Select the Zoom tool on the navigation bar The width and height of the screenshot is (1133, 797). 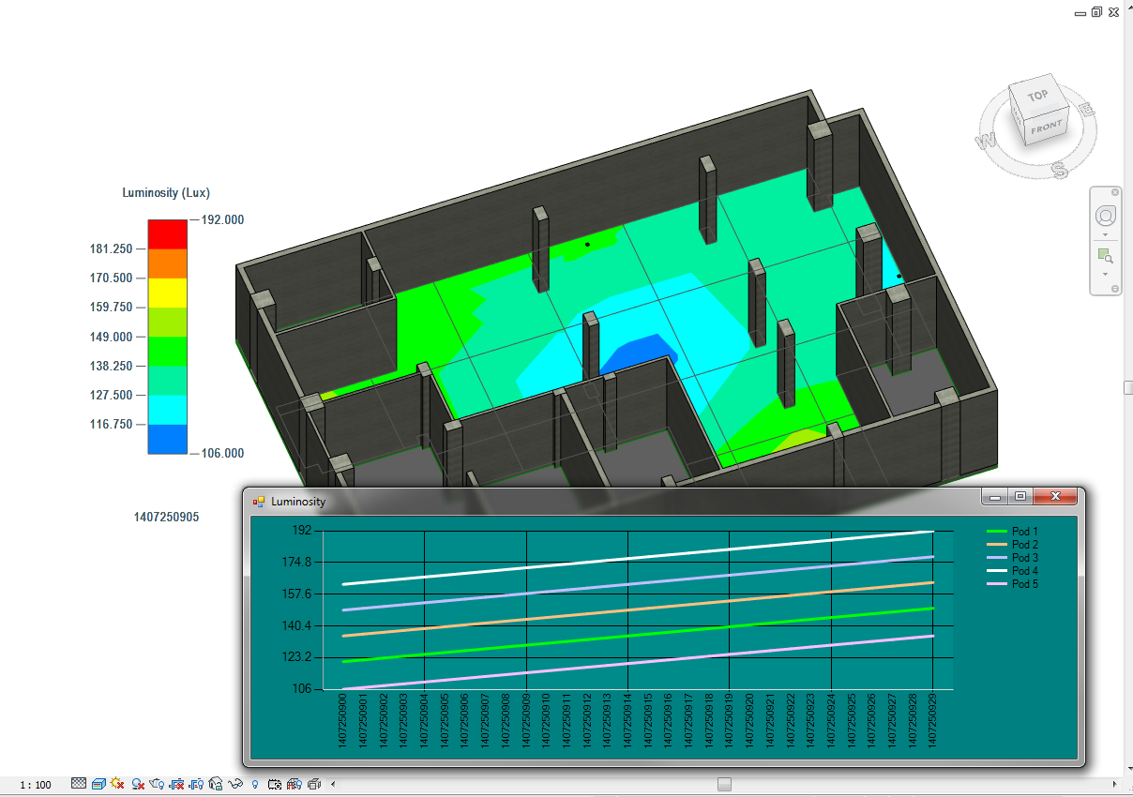pyautogui.click(x=1105, y=253)
